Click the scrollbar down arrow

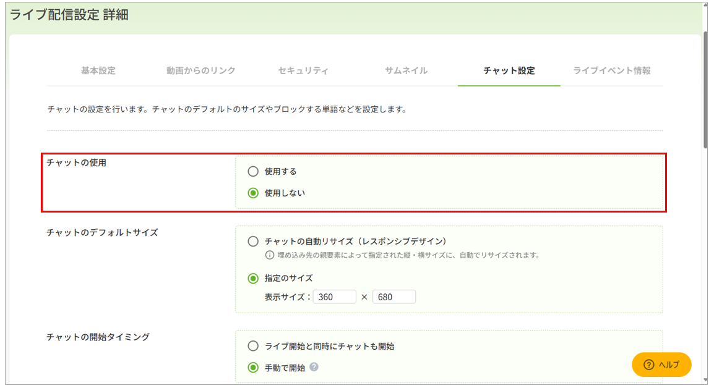pyautogui.click(x=707, y=380)
